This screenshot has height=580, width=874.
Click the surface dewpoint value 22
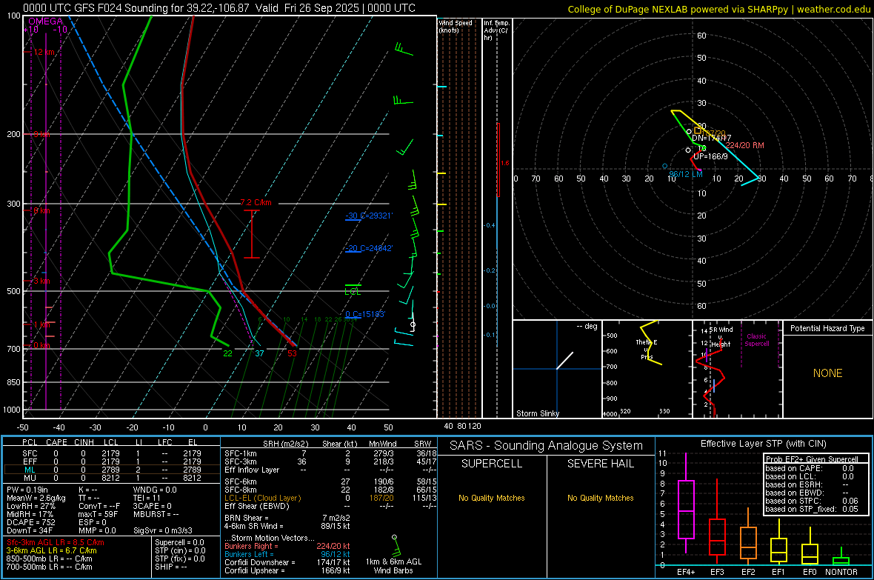pyautogui.click(x=227, y=353)
